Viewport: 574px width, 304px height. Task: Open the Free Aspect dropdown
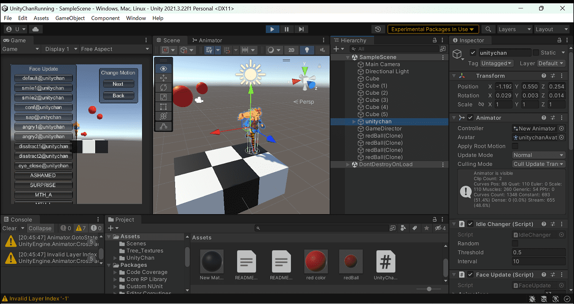pos(115,49)
